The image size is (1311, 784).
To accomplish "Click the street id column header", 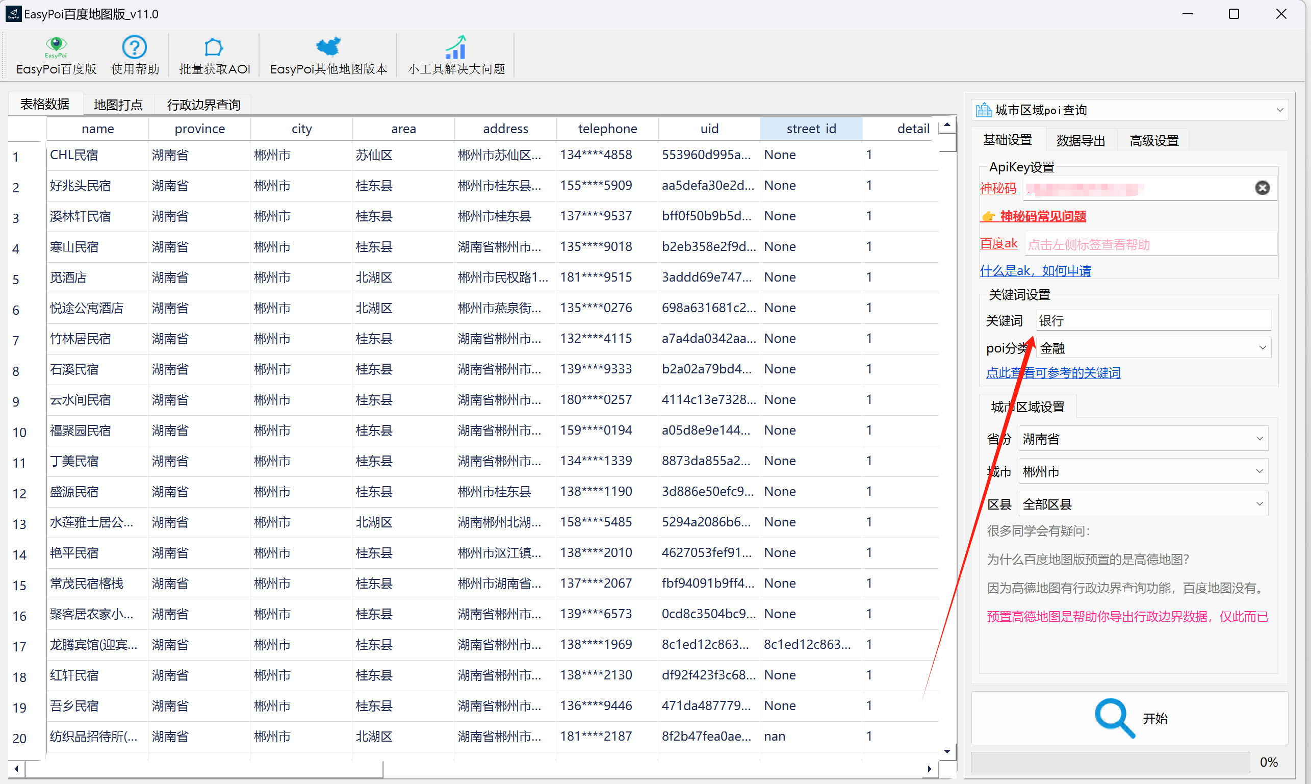I will tap(811, 129).
